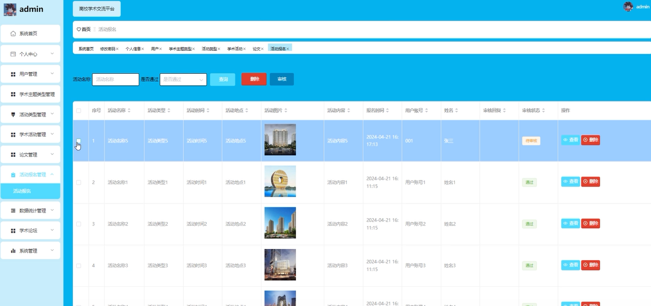Click the 系统管理 bar-chart icon
The height and width of the screenshot is (306, 651).
click(x=13, y=251)
